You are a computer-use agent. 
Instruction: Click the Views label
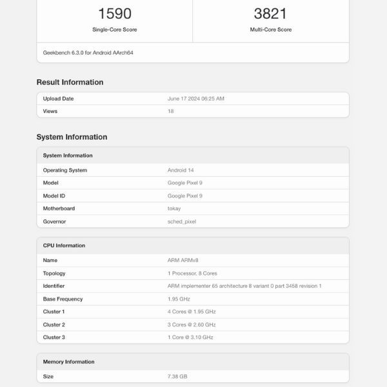pos(50,111)
